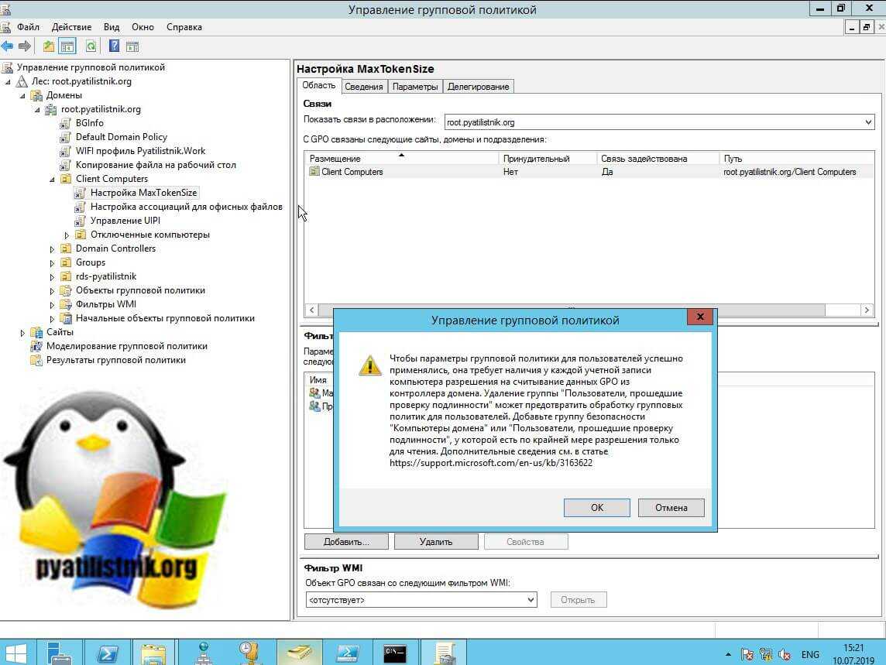Select Default Domain Policy in tree

pos(121,137)
